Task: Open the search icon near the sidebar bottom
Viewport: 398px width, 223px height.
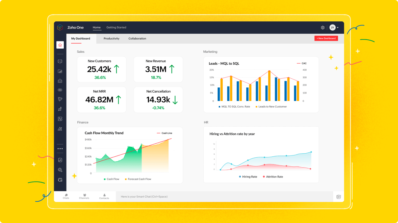Action: coord(60,169)
